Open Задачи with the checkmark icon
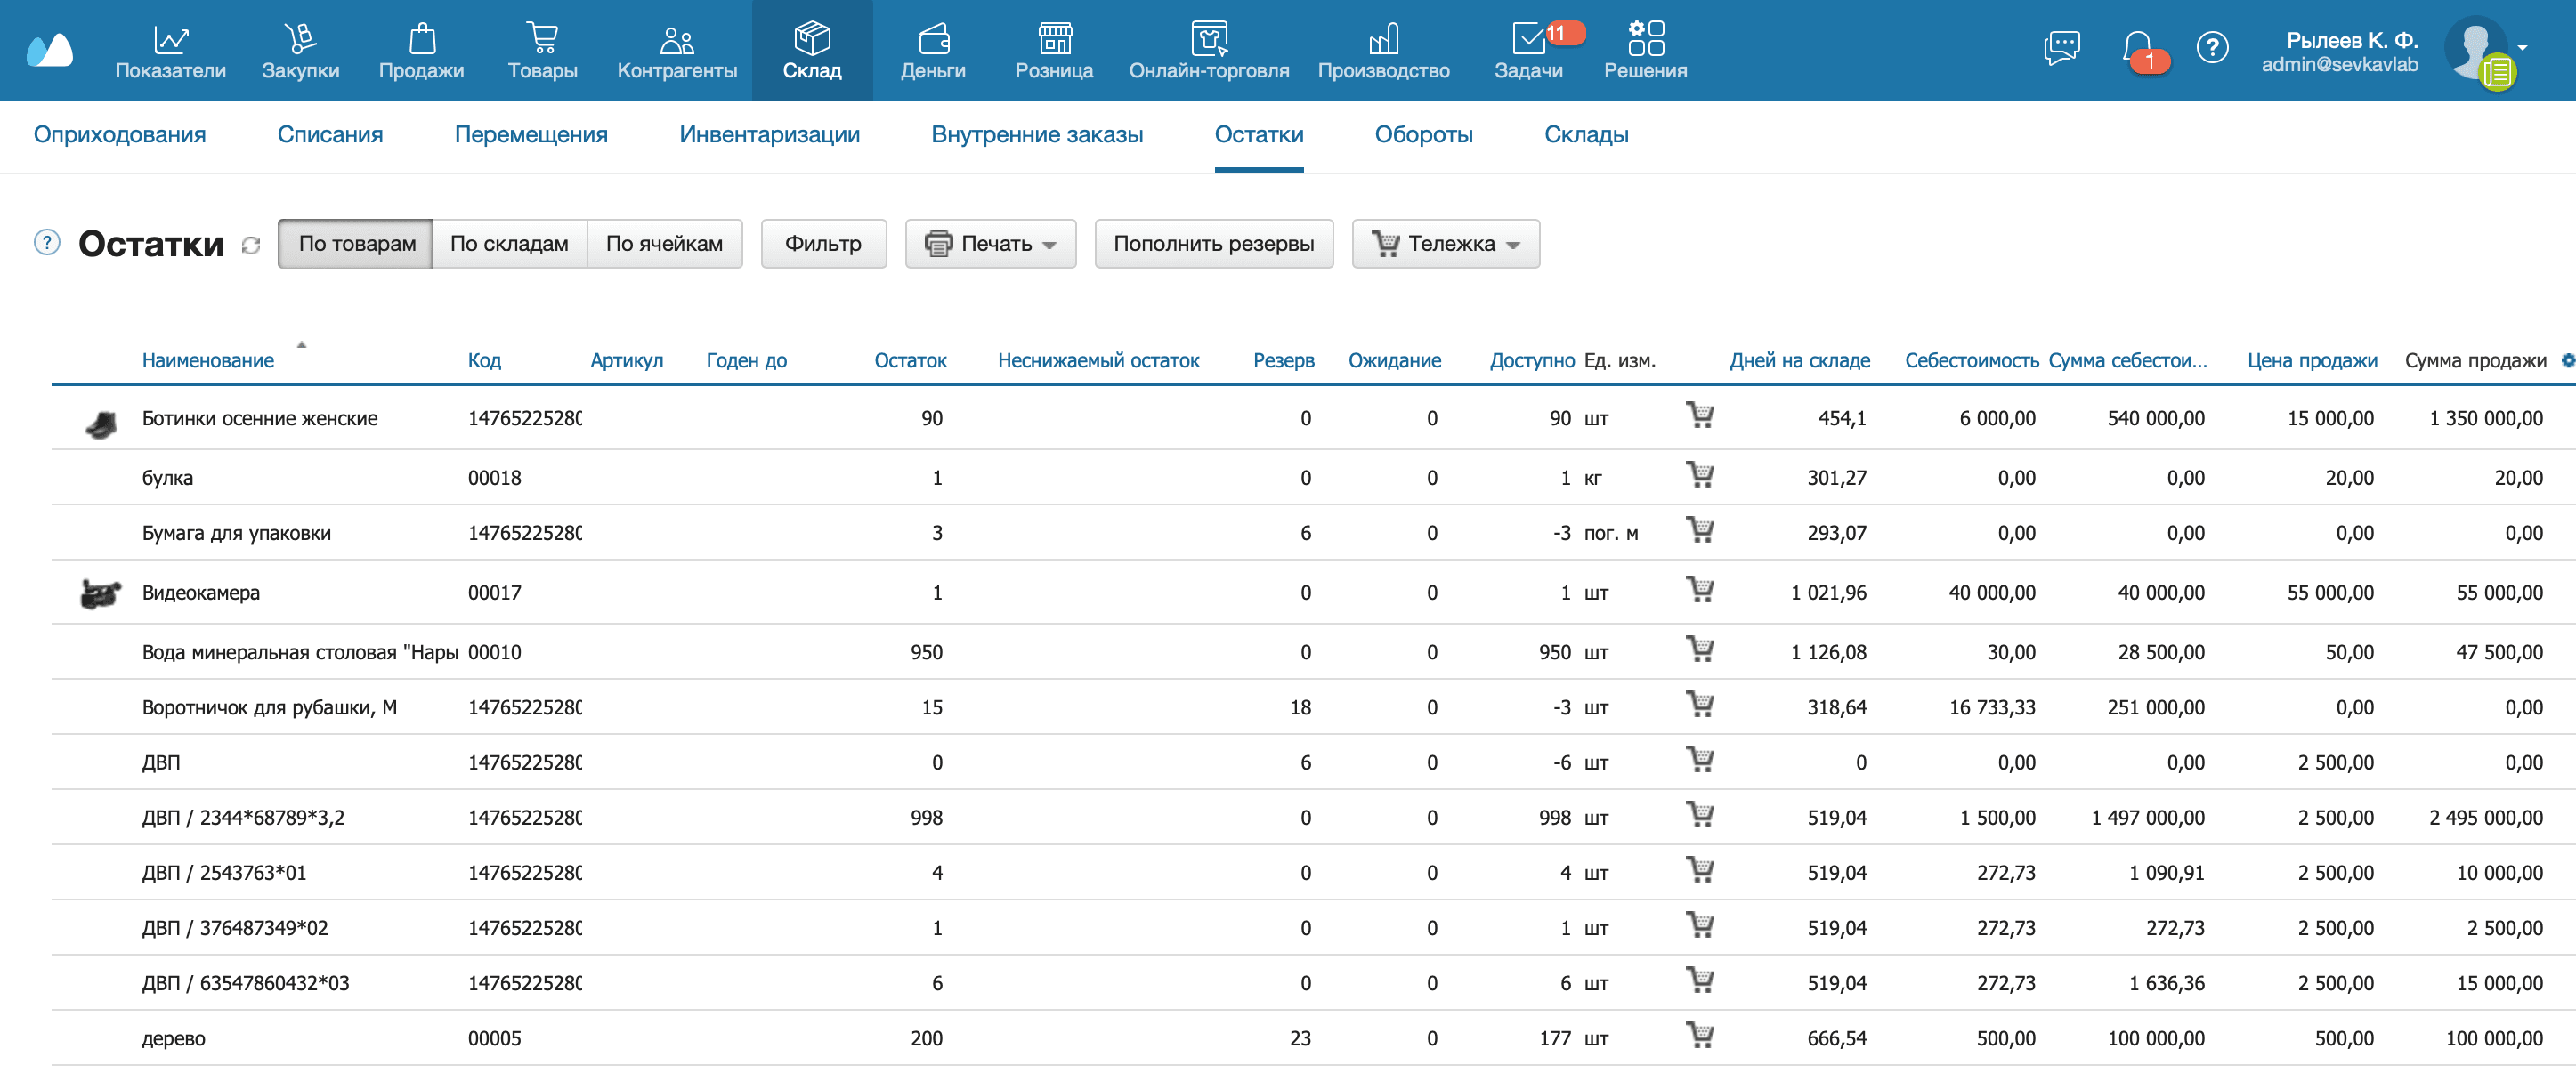The image size is (2576, 1073). click(1530, 38)
